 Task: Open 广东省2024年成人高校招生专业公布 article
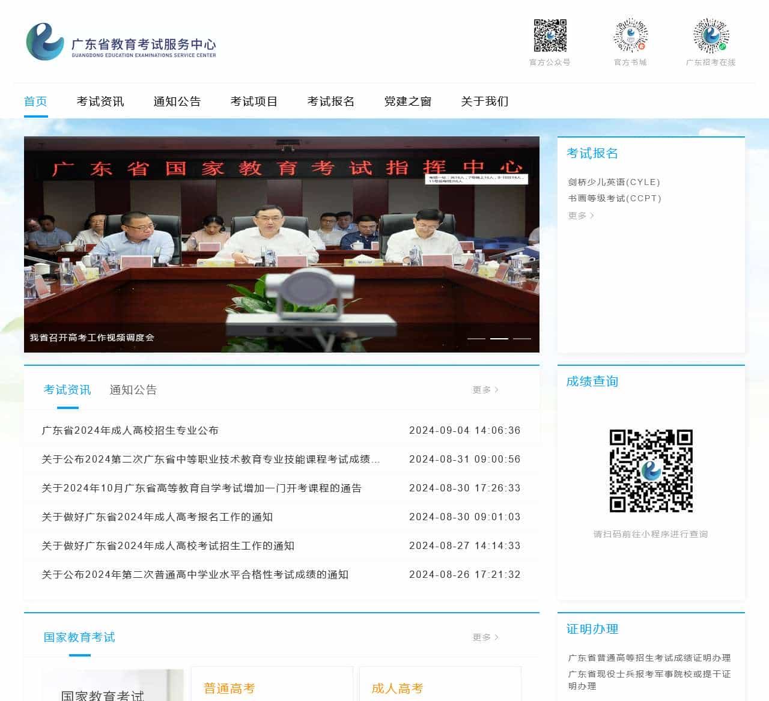pos(130,430)
